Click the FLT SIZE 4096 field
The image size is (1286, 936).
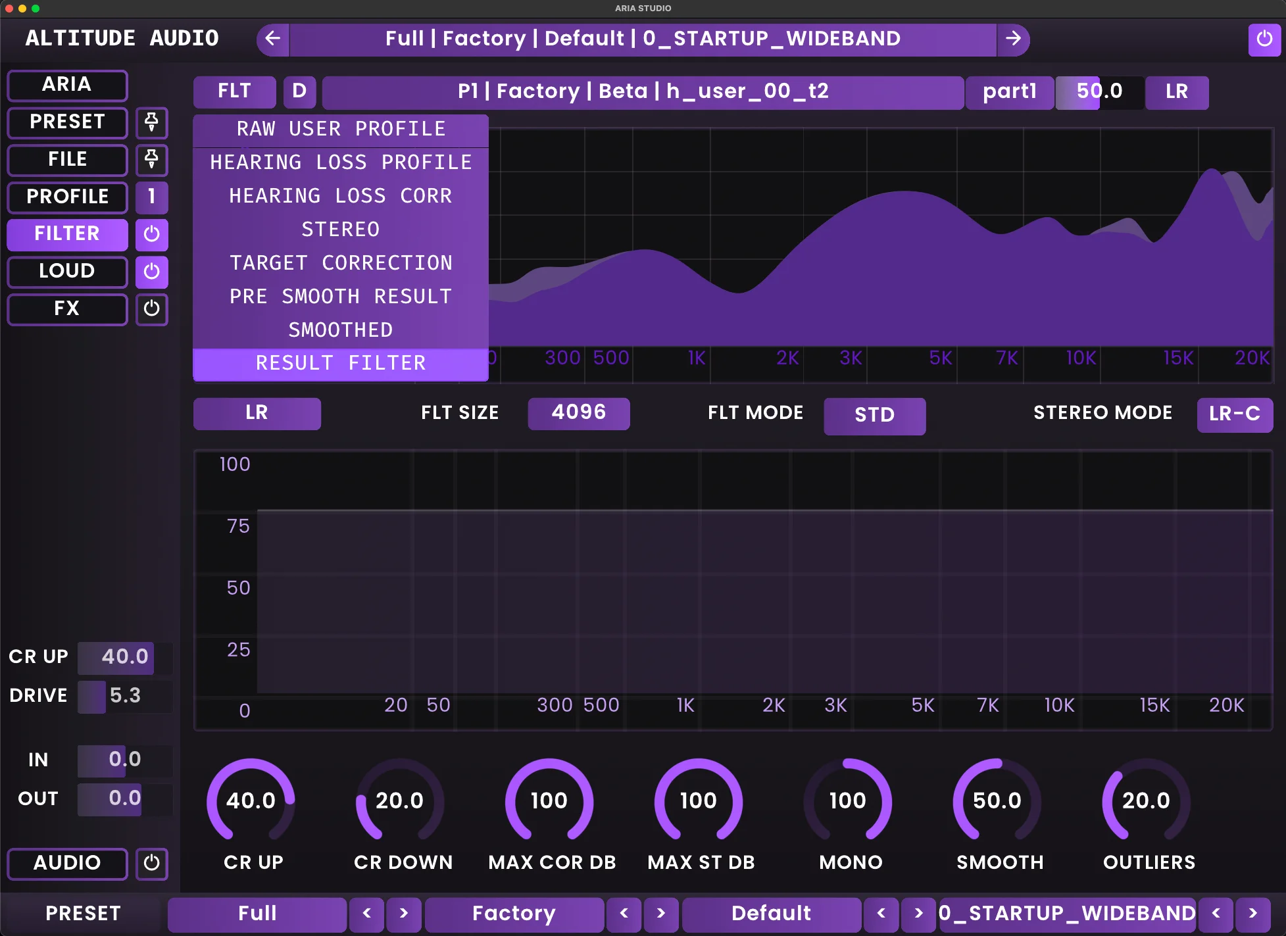point(578,413)
